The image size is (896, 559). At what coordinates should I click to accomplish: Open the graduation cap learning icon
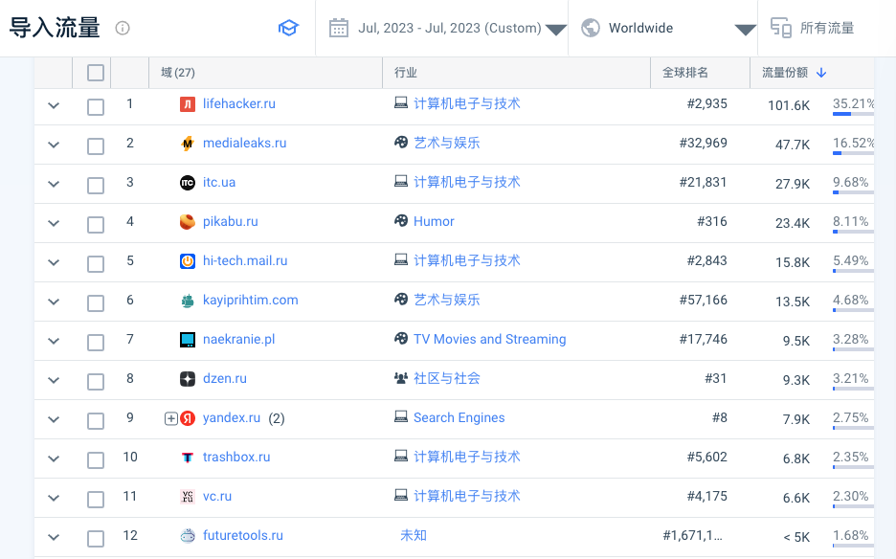point(288,29)
